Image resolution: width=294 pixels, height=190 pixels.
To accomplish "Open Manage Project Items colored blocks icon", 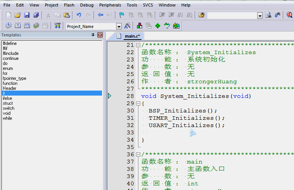I will point(139,26).
